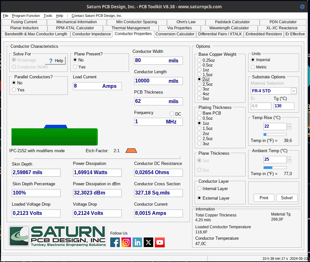Choose 5oz base copper weight
This screenshot has width=310, height=262.
(x=203, y=98)
